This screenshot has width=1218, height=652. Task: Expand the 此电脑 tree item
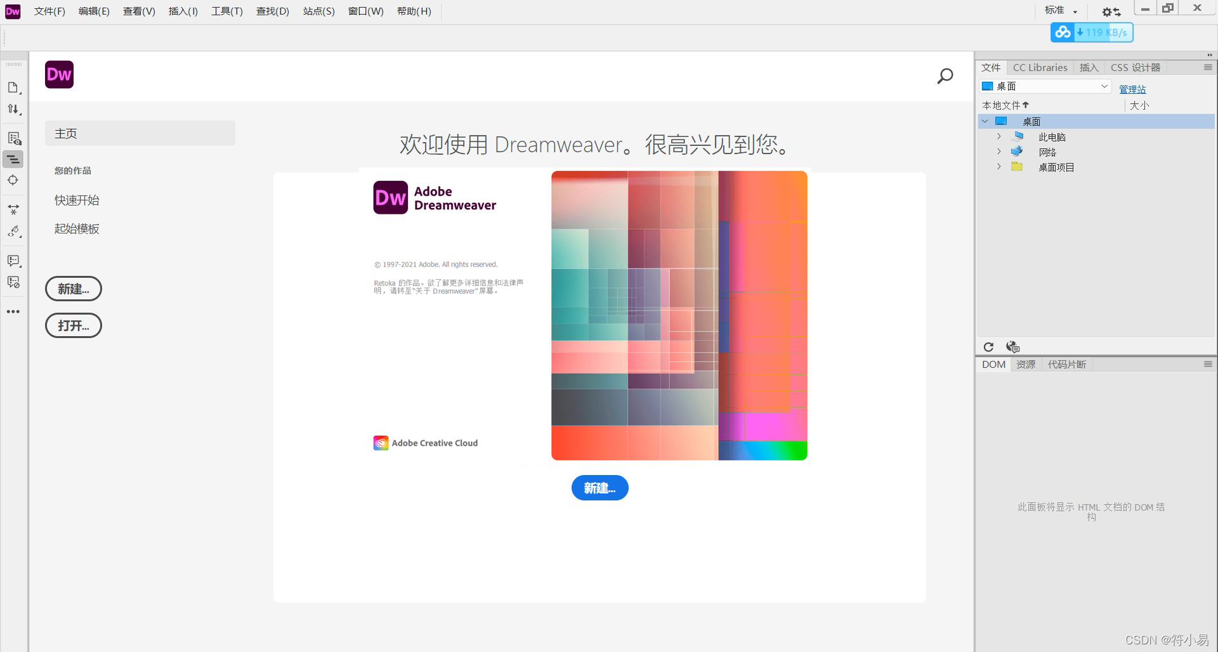pos(999,136)
